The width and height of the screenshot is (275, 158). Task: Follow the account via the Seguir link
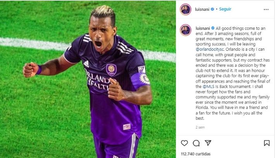225,9
